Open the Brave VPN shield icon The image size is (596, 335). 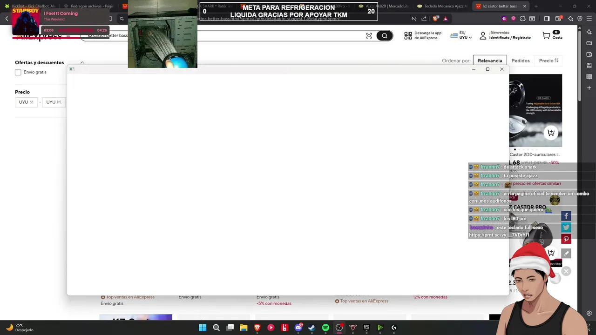tap(580, 19)
